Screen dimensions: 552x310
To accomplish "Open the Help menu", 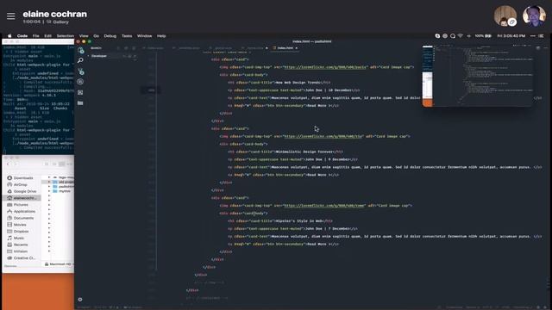I will click(161, 36).
